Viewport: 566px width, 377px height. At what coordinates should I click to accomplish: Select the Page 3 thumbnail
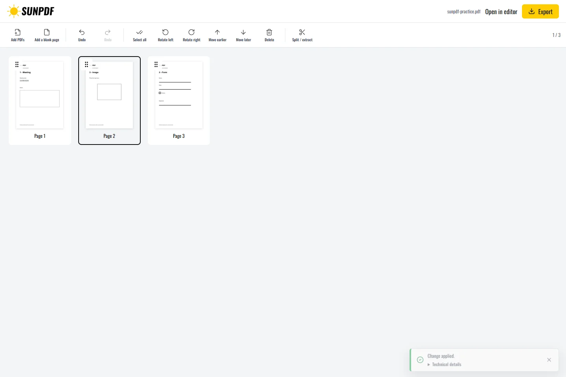point(179,95)
